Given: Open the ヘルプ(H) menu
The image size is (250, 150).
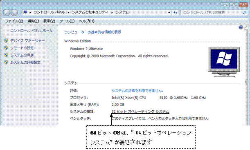Looking at the screenshot, I should 87,21.
